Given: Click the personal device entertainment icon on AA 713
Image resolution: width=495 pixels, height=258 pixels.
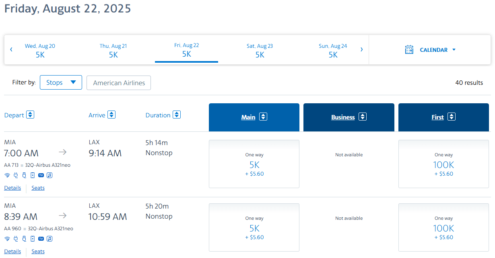Looking at the screenshot, I should [33, 175].
